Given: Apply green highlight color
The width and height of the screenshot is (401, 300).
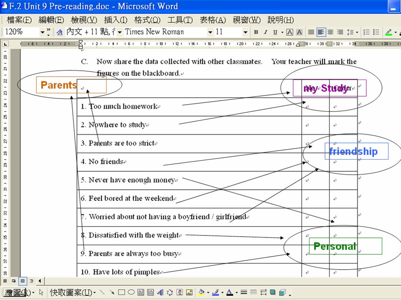Looking at the screenshot, I should click(389, 32).
